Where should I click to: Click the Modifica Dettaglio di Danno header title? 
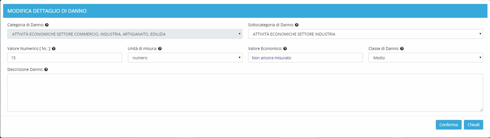[x=47, y=11]
